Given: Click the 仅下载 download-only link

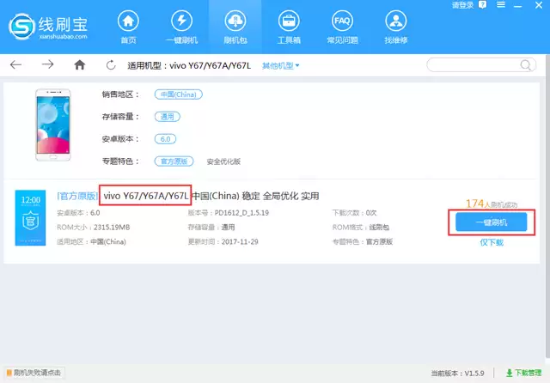Looking at the screenshot, I should (x=492, y=242).
